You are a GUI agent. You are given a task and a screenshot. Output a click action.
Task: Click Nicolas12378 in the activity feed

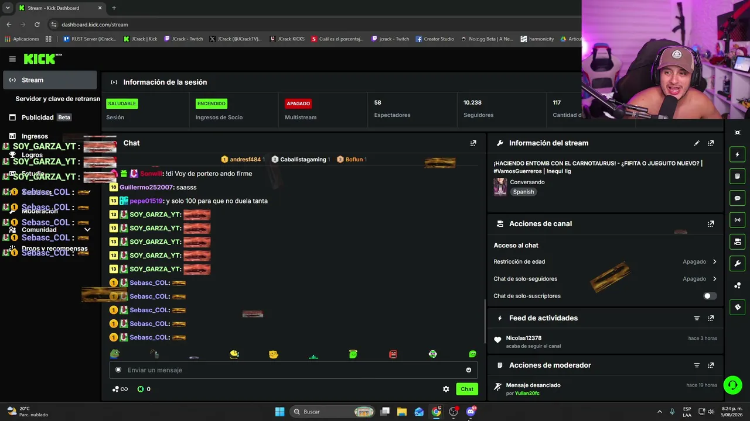click(x=524, y=338)
